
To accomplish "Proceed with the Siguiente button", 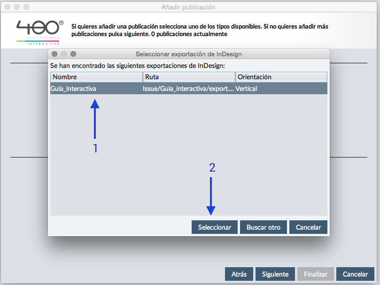I will click(275, 274).
